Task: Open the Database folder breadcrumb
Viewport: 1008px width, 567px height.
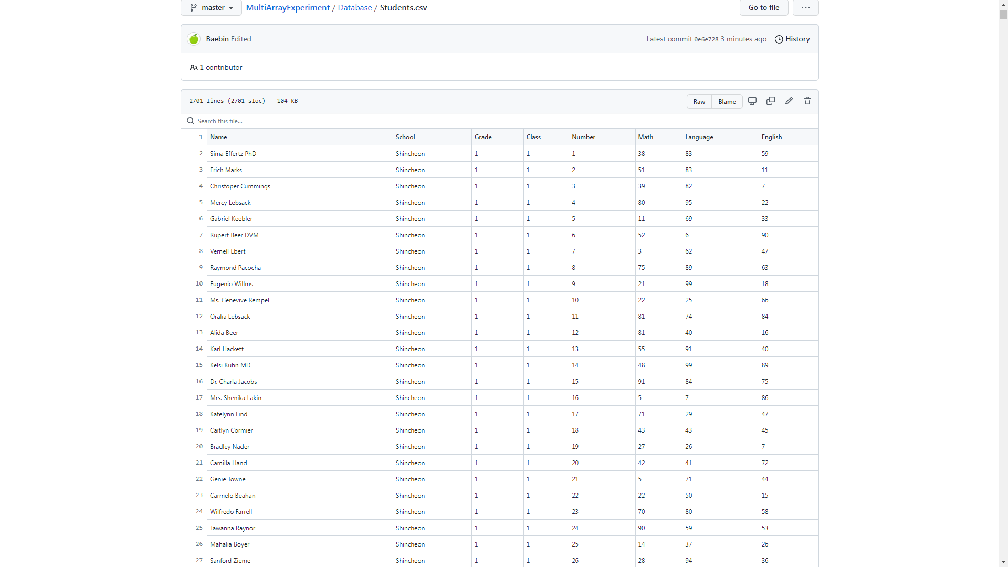Action: coord(355,7)
